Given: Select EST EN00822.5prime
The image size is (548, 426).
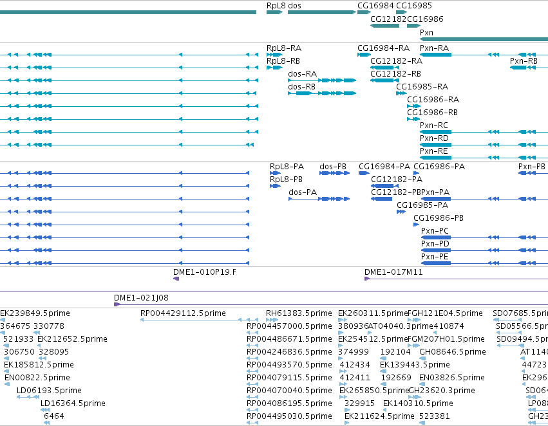Looking at the screenshot, I should (37, 378).
